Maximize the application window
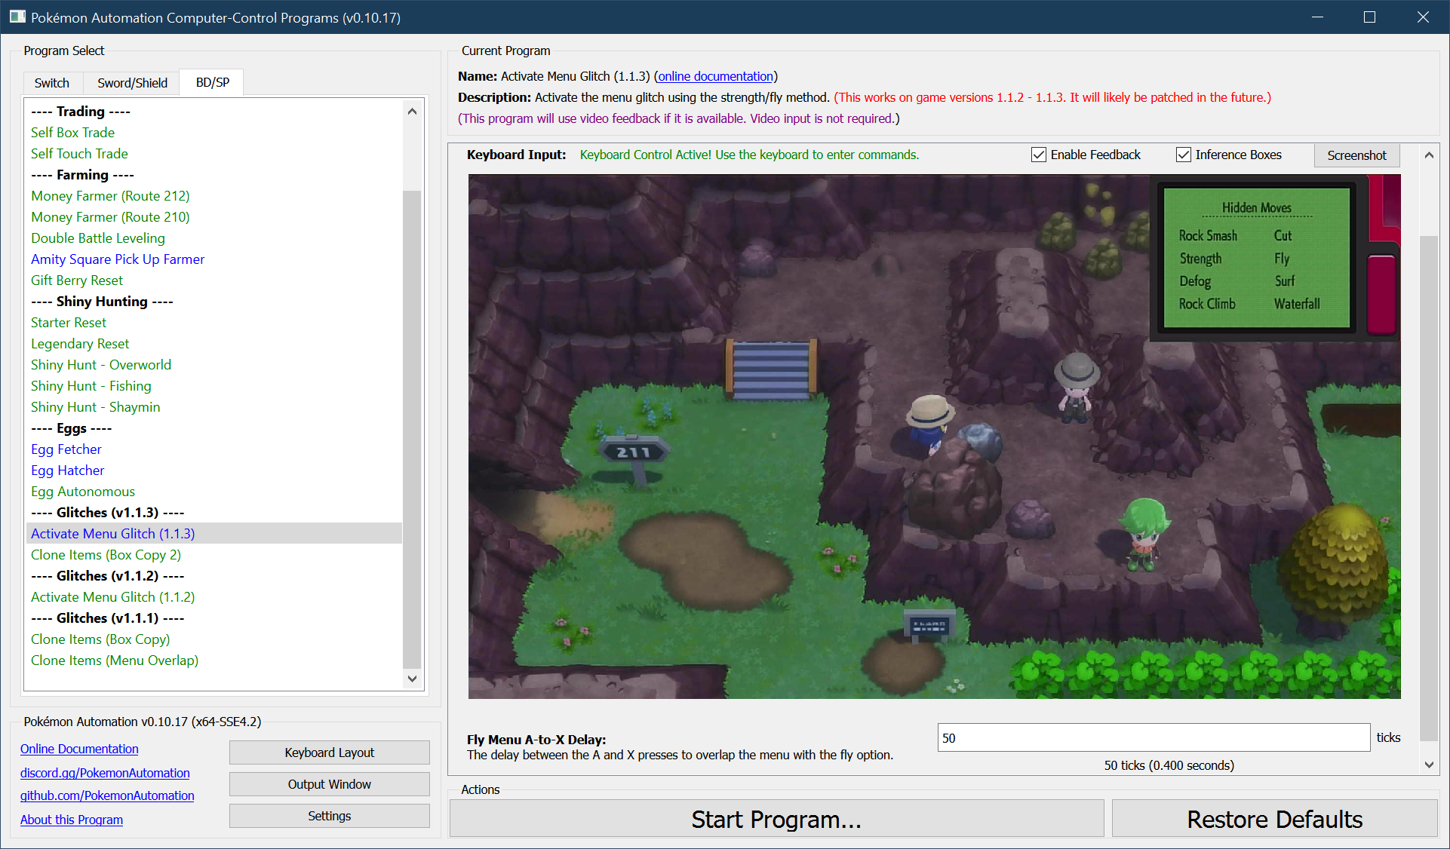The height and width of the screenshot is (849, 1450). [x=1369, y=17]
